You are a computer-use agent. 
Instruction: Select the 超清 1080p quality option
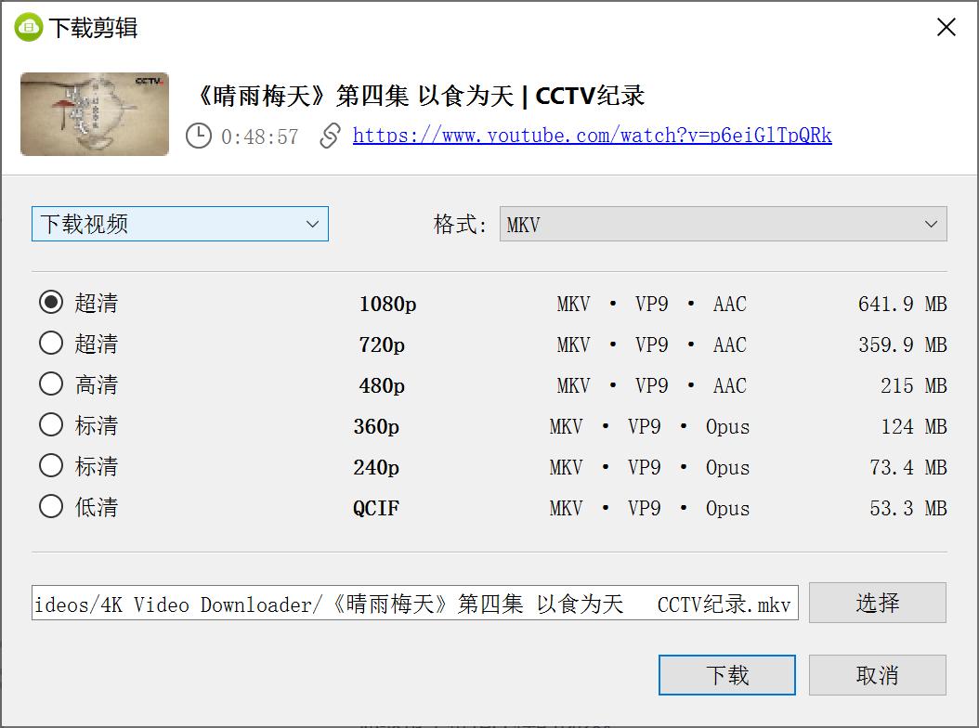point(51,303)
